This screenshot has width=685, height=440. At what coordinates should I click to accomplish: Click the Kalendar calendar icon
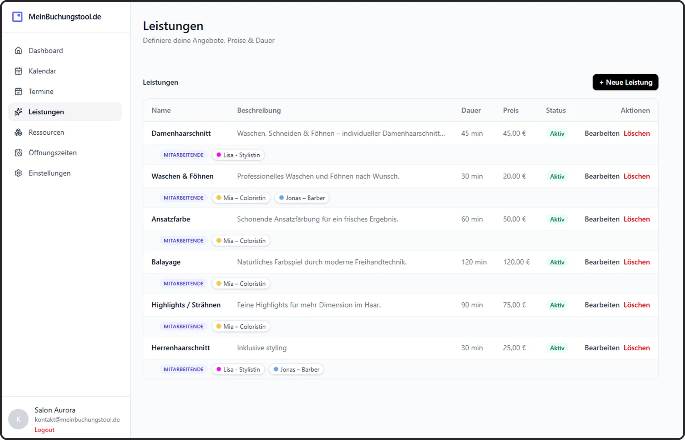[18, 71]
